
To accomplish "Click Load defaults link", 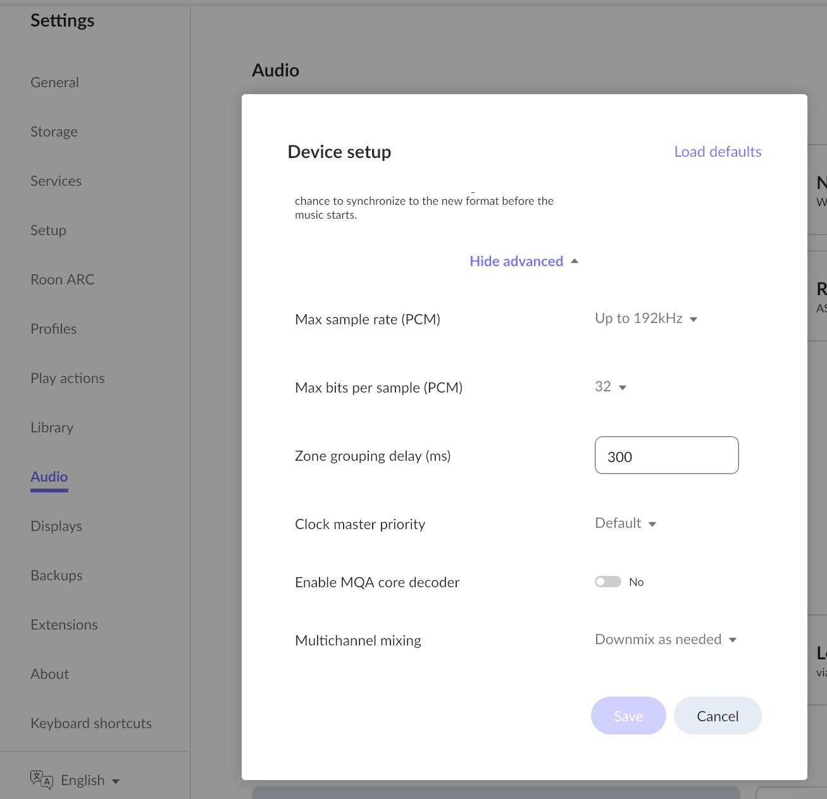I will pos(718,152).
